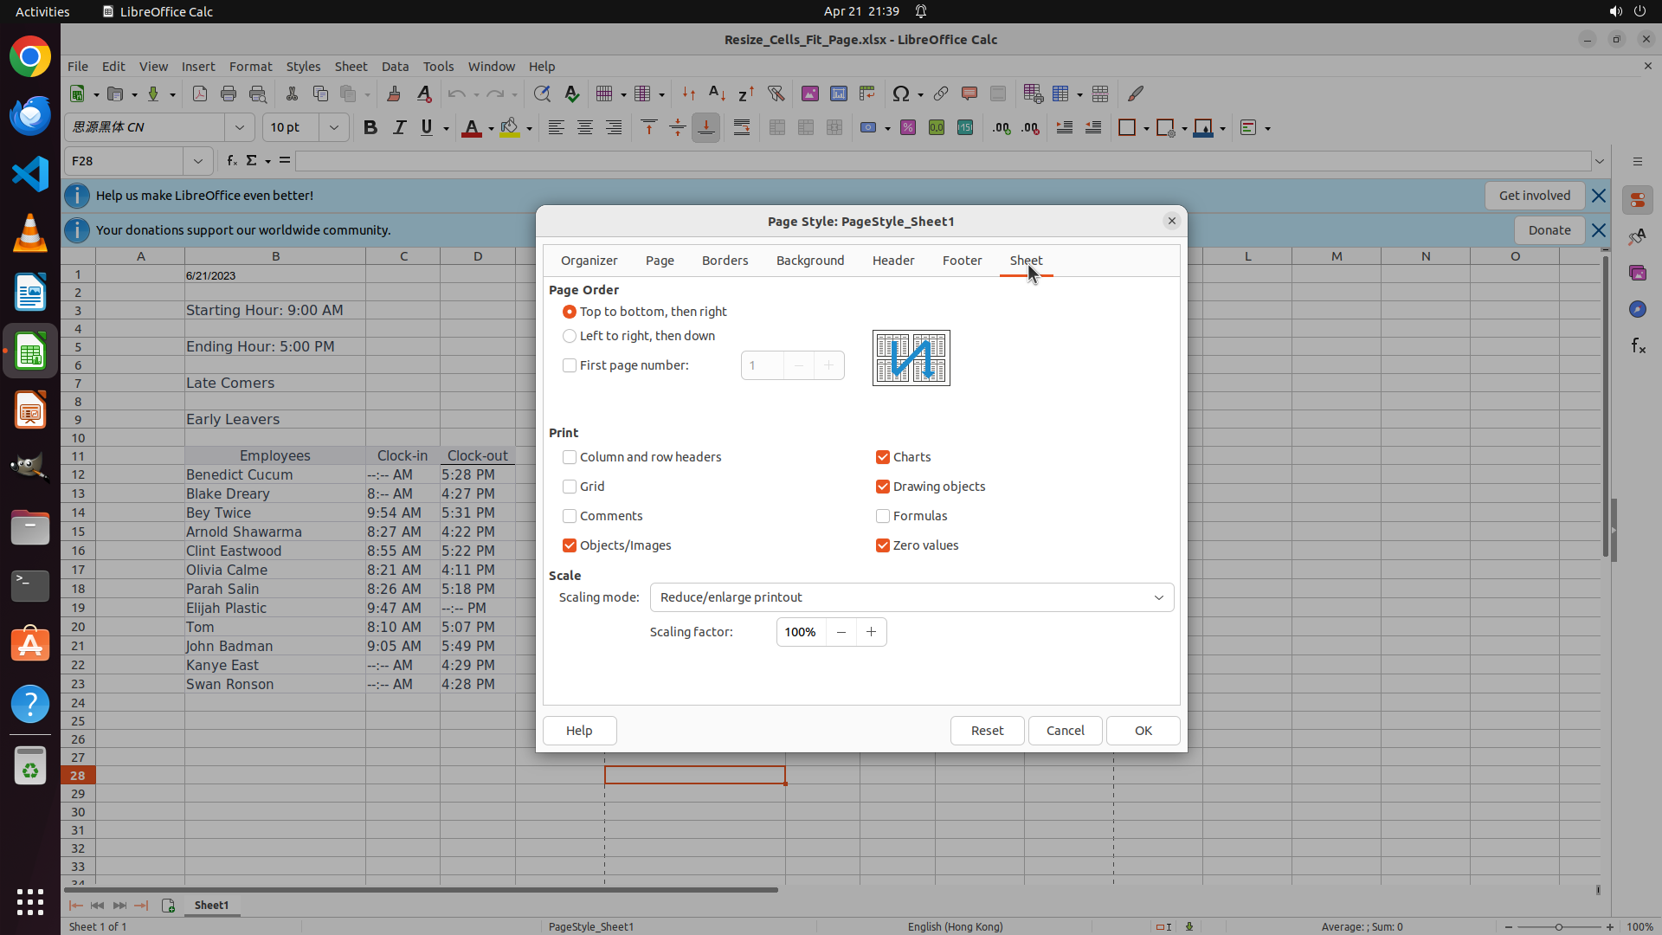1662x935 pixels.
Task: Switch to the Header tab
Action: (892, 261)
